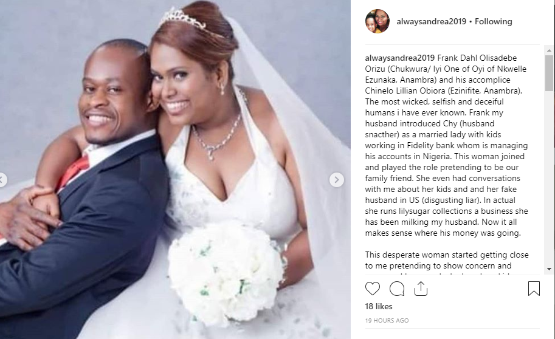Go to next photo with right arrow
The height and width of the screenshot is (339, 555).
click(336, 180)
